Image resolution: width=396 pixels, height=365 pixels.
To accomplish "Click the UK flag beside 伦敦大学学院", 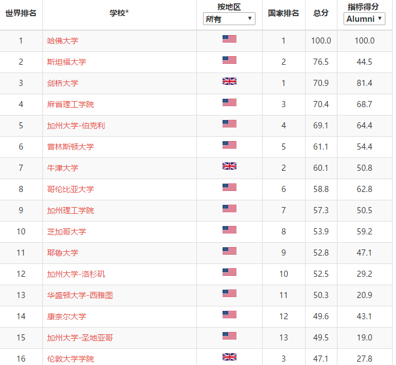I will click(229, 357).
